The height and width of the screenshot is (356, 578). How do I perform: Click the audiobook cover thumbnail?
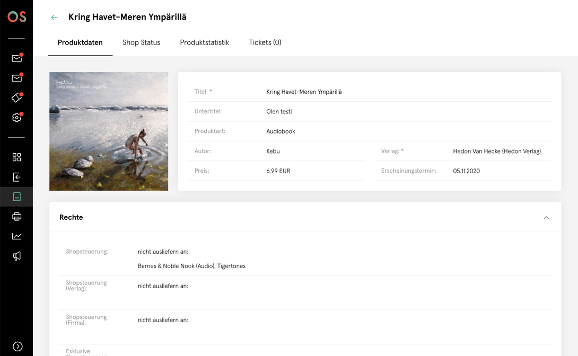(109, 131)
